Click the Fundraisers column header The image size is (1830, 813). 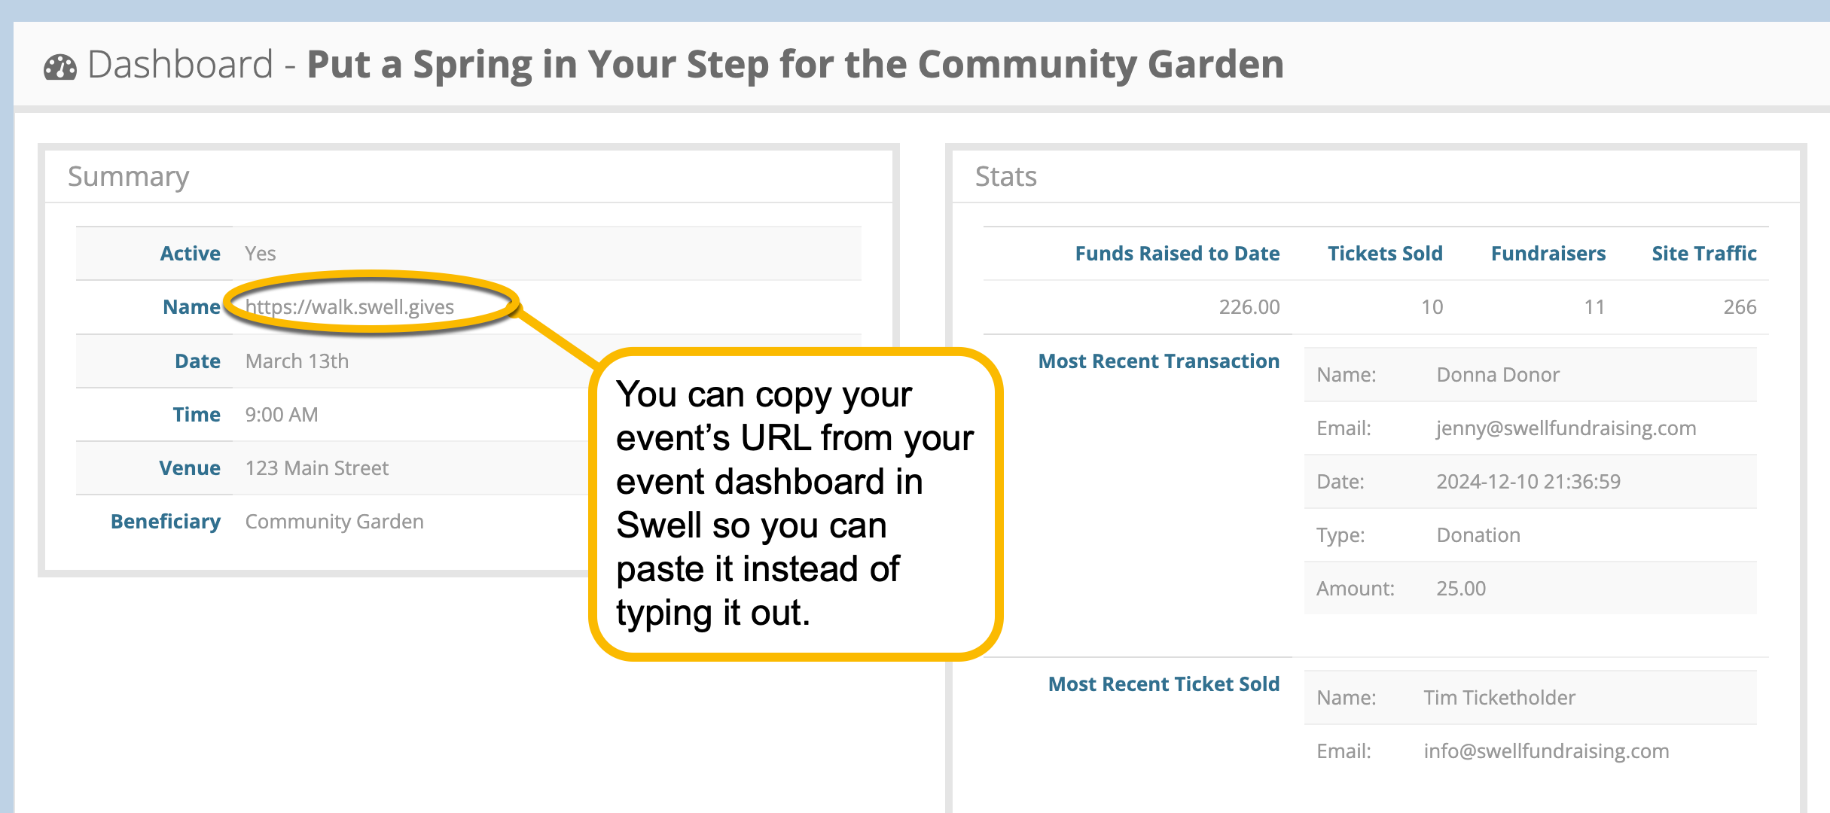[x=1548, y=254]
